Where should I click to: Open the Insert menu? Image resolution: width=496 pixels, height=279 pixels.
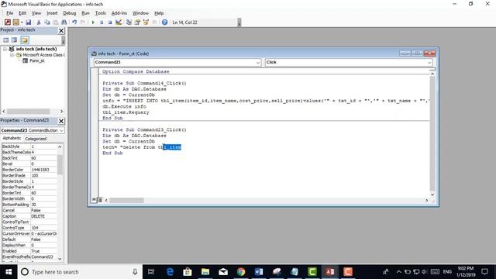tap(52, 13)
